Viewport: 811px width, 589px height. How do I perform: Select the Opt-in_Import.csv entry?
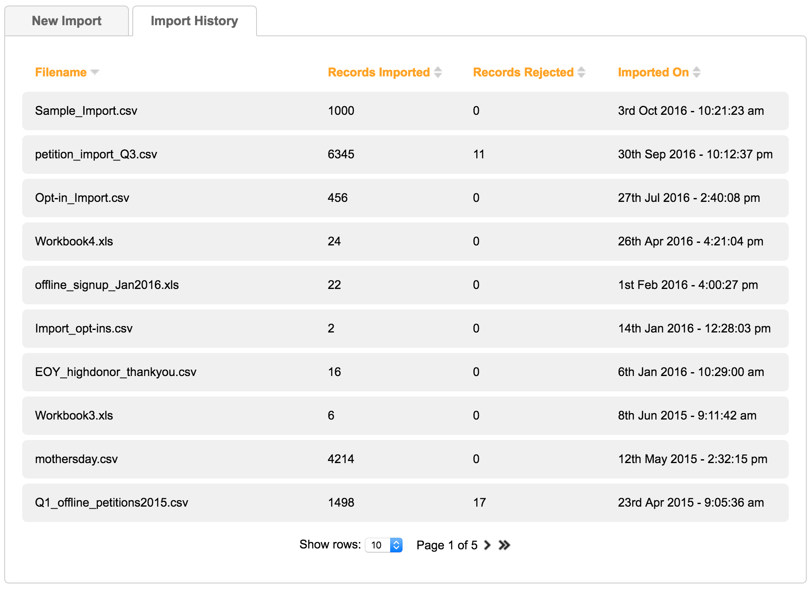click(x=82, y=198)
